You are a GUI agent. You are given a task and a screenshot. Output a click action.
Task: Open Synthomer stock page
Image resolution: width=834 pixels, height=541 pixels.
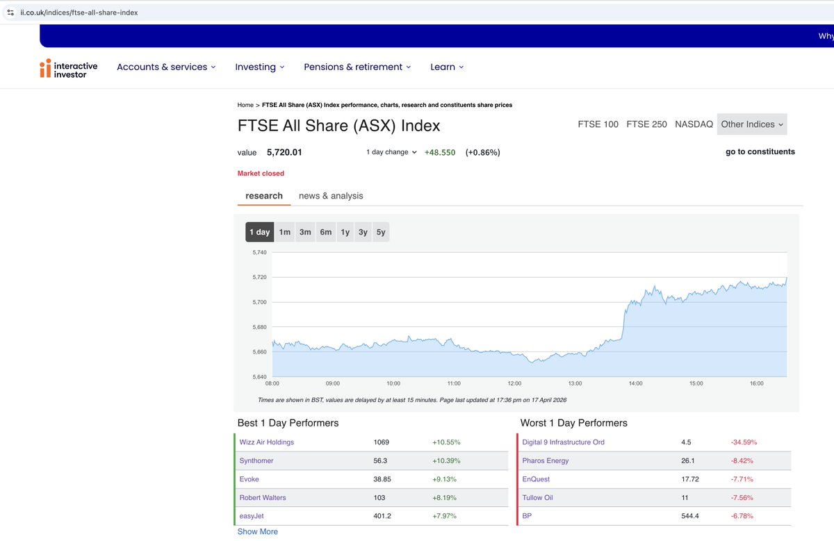(x=256, y=460)
